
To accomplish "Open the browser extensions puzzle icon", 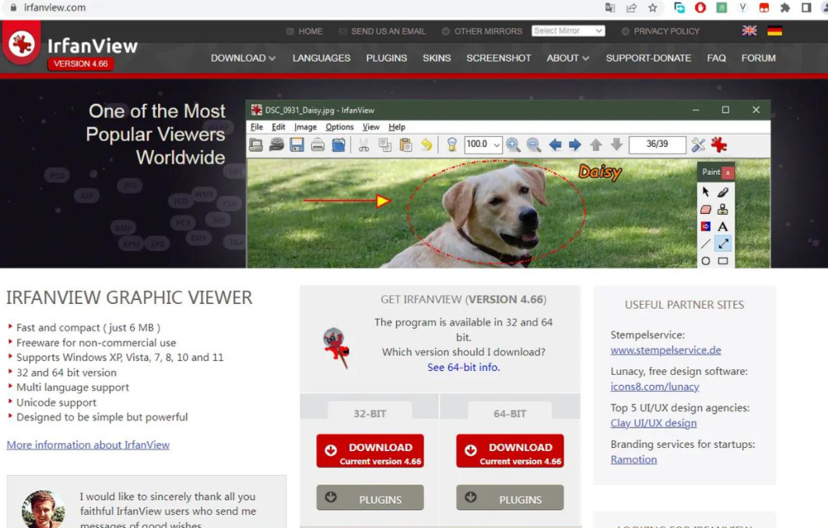I will [785, 8].
